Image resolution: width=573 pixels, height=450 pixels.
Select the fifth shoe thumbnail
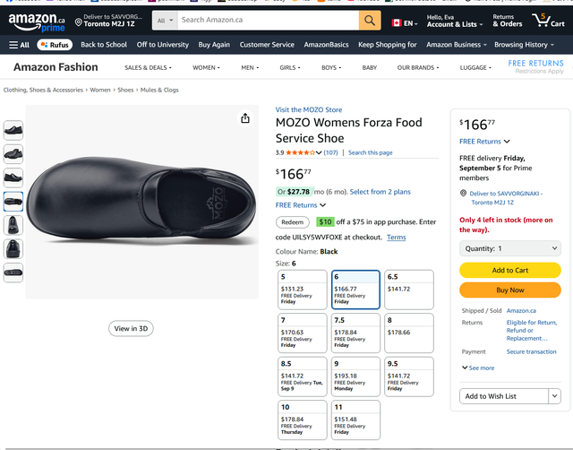13,225
